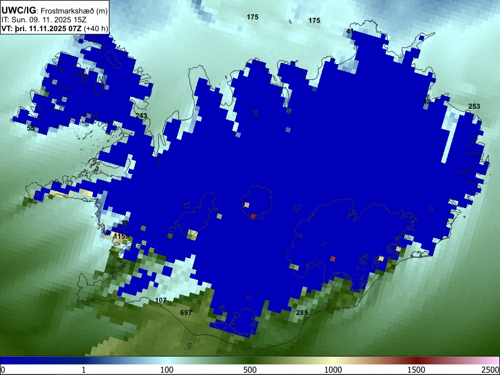Click the '1500' legend tick label
Image resolution: width=500 pixels, height=375 pixels.
[x=416, y=370]
